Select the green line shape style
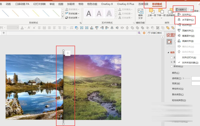This screenshot has width=200, height=126. point(56,13)
